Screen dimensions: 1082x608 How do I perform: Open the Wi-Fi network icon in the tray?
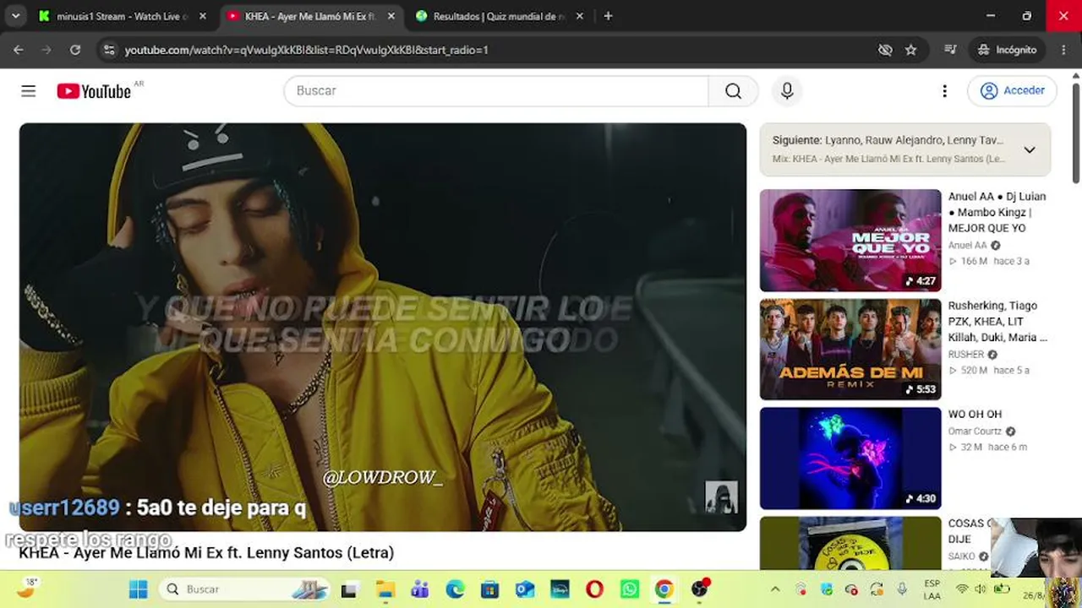click(x=962, y=589)
